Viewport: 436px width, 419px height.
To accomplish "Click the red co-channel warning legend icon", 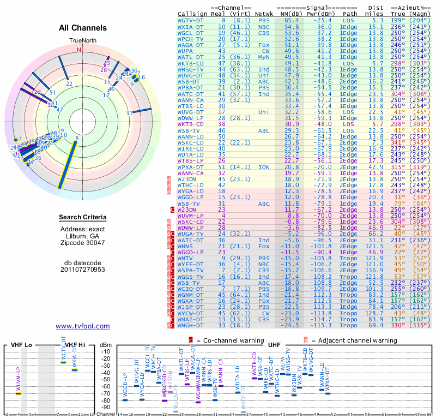I will pos(191,340).
